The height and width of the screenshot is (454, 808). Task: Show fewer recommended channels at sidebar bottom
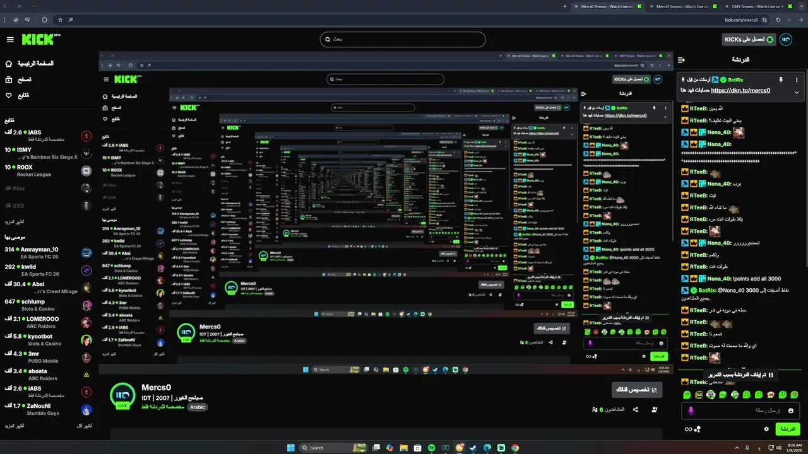tap(84, 426)
